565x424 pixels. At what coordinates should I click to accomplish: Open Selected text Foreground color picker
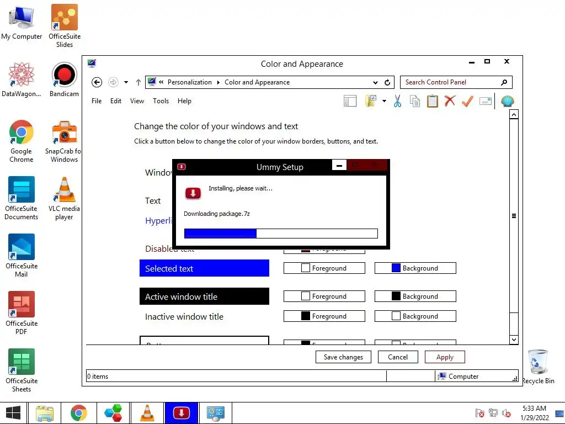tap(324, 268)
